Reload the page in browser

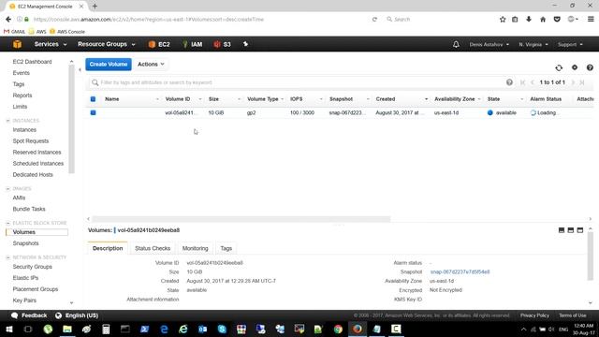click(374, 19)
